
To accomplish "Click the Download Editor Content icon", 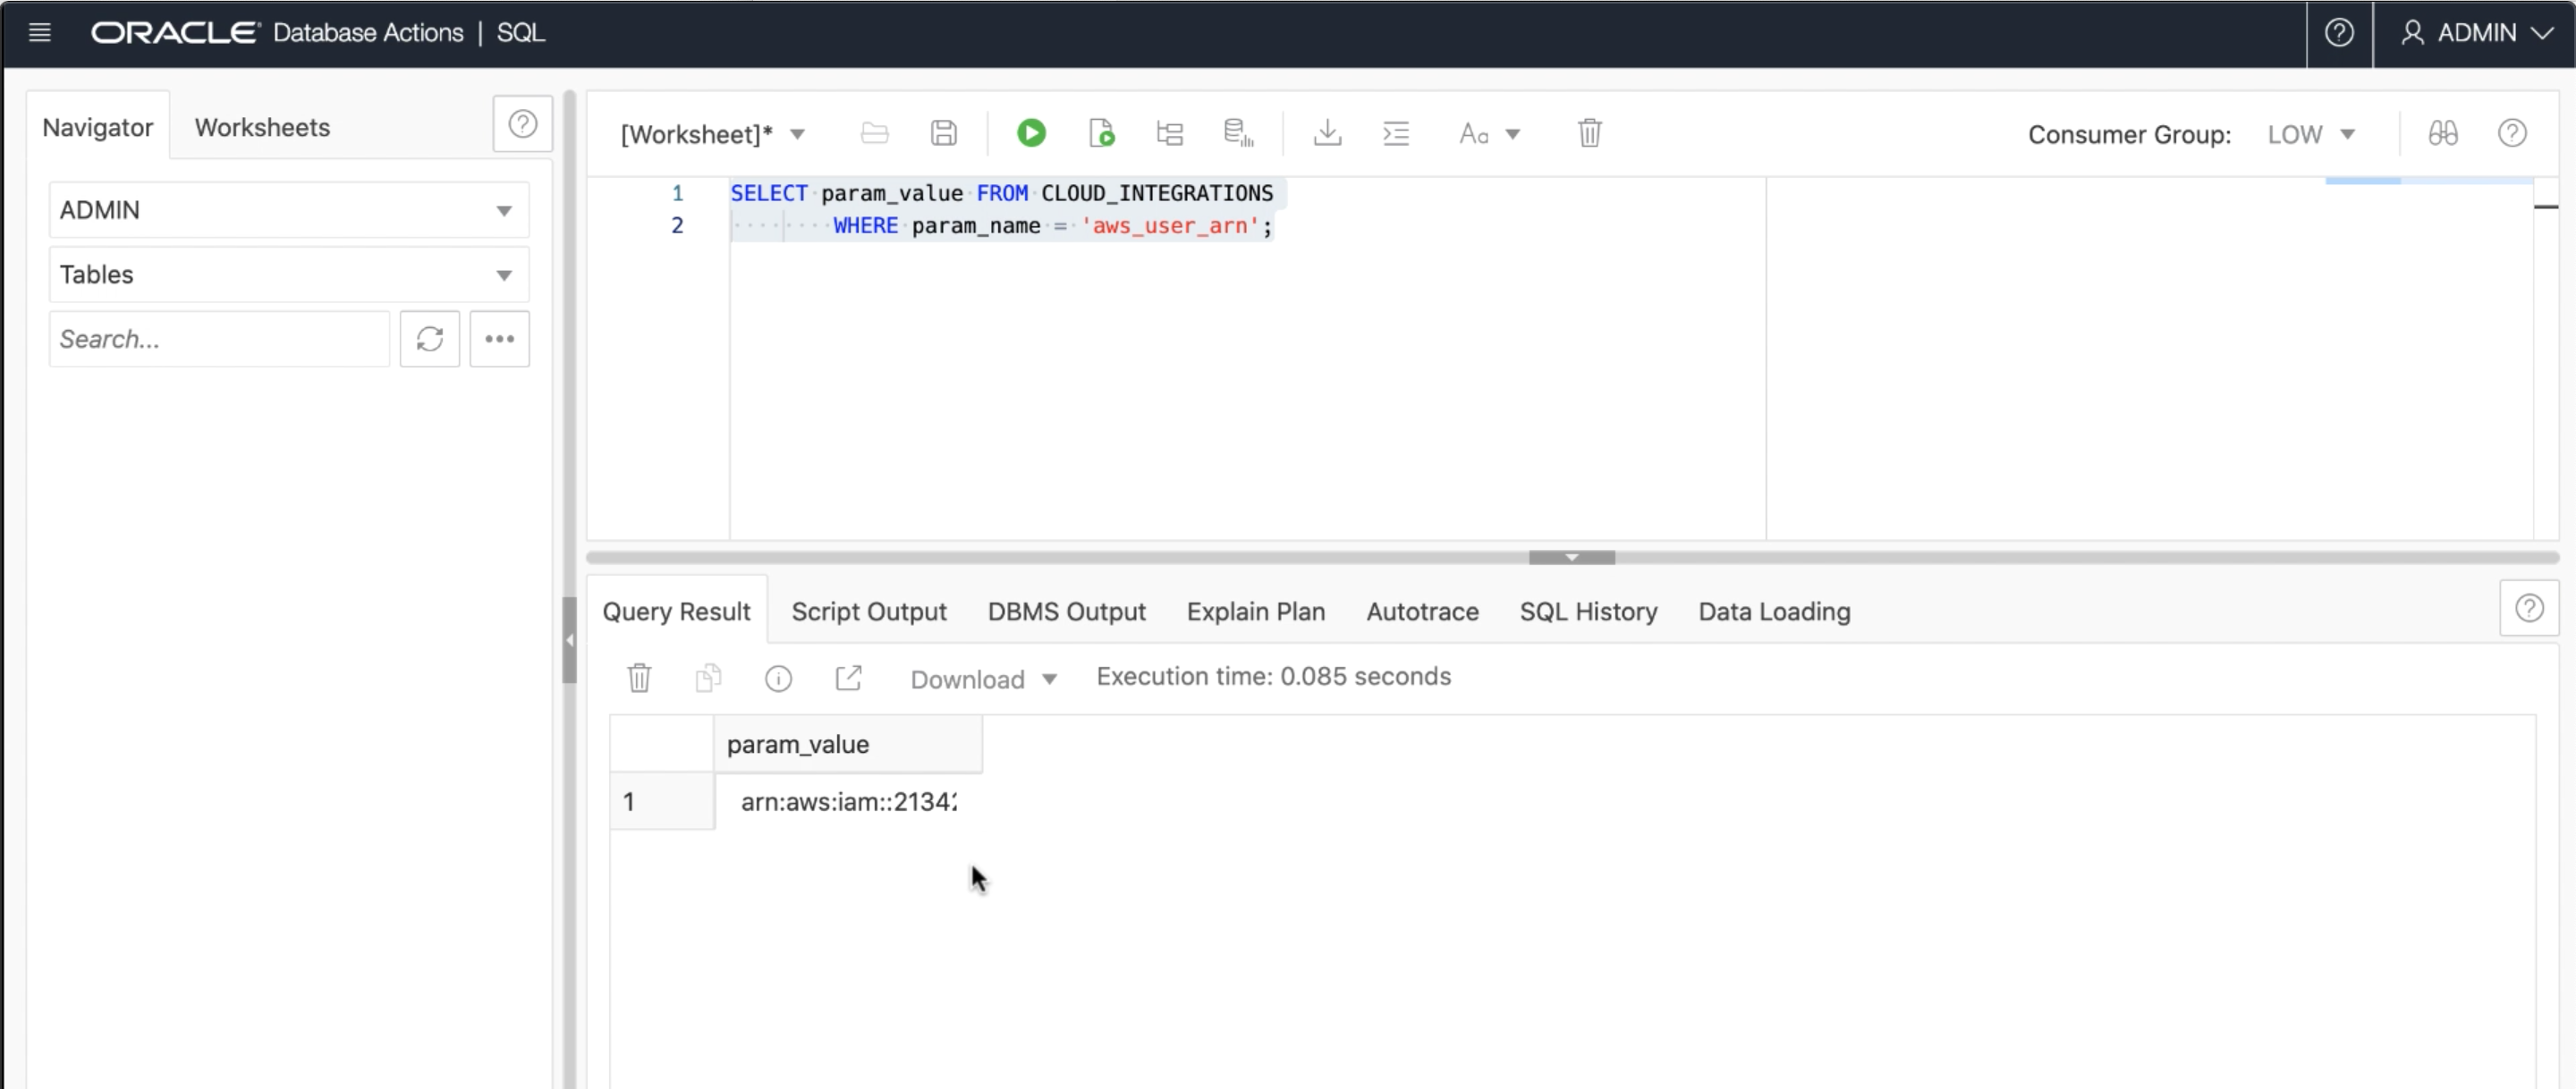I will click(x=1327, y=133).
